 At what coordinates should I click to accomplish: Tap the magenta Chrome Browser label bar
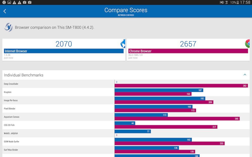(x=188, y=51)
